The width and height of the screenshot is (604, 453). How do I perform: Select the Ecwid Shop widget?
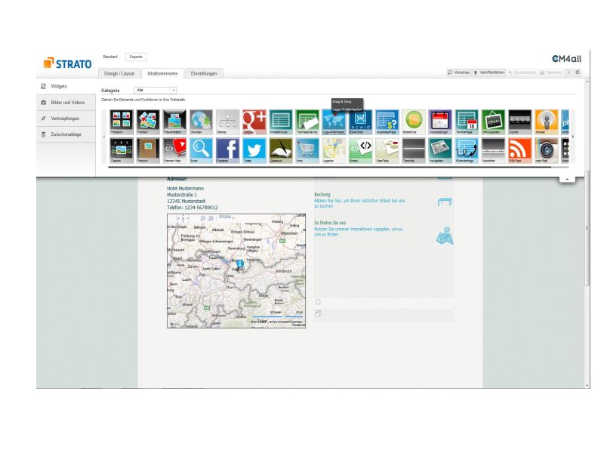tap(361, 122)
